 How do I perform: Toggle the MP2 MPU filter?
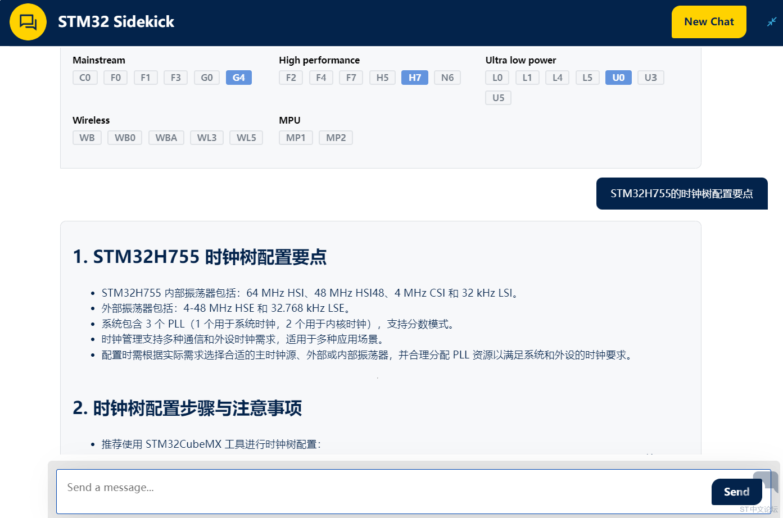(336, 137)
